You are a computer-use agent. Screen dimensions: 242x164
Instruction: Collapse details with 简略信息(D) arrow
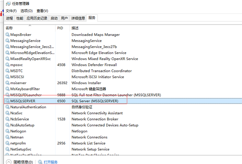tap(9, 162)
